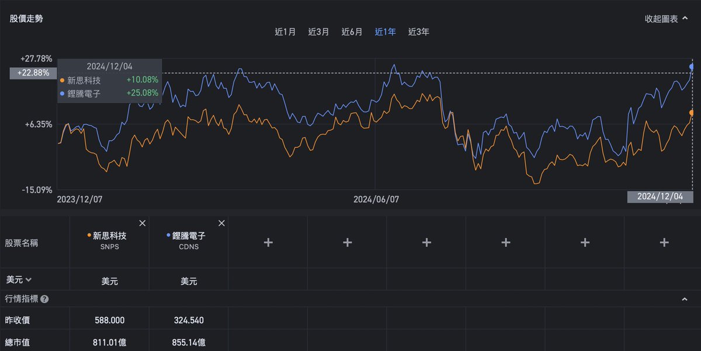This screenshot has width=701, height=351.
Task: Add a stock in the seventh column
Action: [585, 242]
